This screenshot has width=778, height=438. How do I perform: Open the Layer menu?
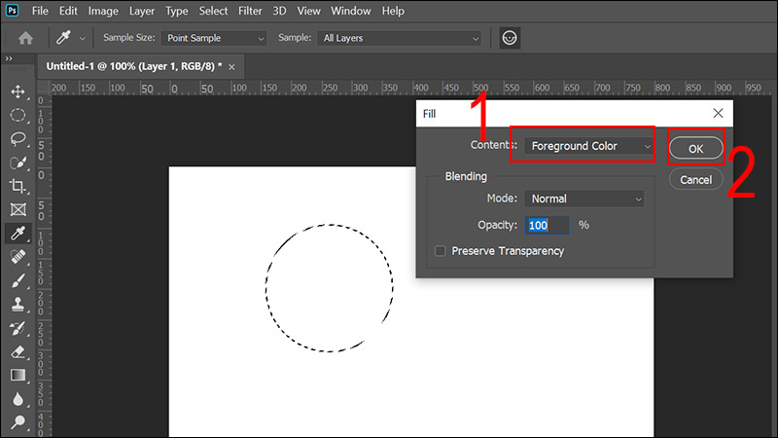point(142,11)
